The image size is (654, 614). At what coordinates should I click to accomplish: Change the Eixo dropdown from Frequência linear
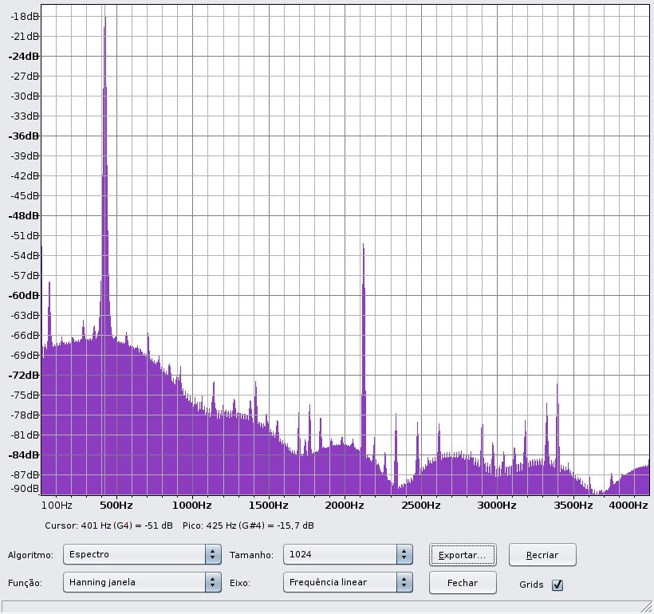coord(348,582)
